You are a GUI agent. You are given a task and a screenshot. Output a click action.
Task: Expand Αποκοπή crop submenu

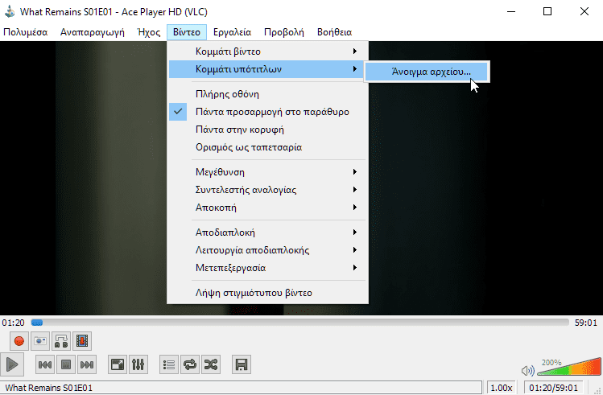coord(267,208)
